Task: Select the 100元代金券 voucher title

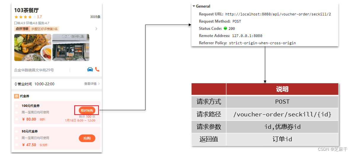Action: (31, 106)
